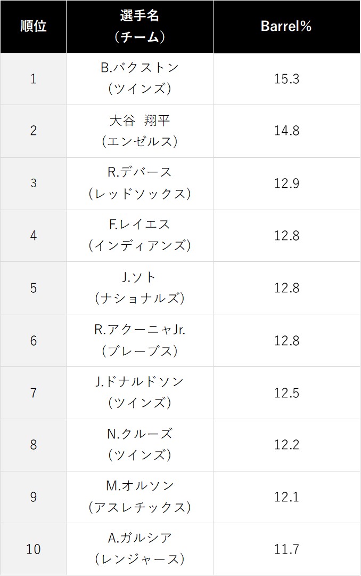Image resolution: width=361 pixels, height=576 pixels.
Task: Select the B.バクストン (ツインズ) cell
Action: tap(140, 79)
